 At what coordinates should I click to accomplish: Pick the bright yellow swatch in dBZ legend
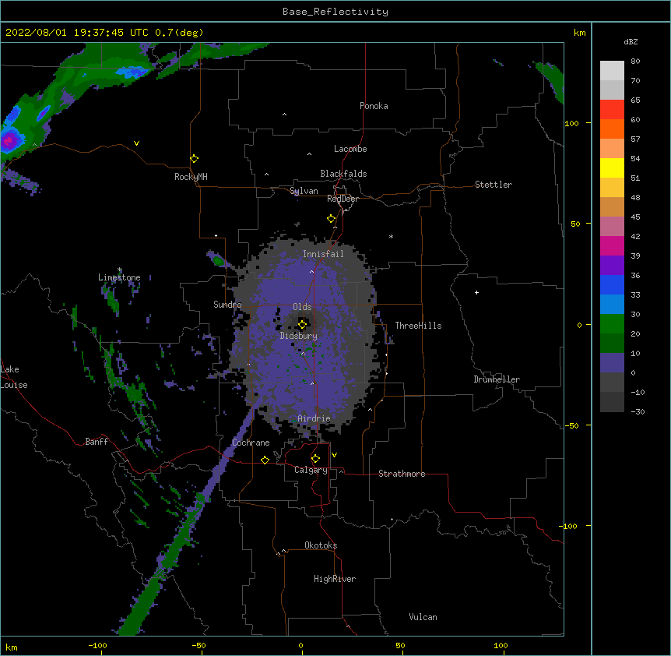click(612, 168)
